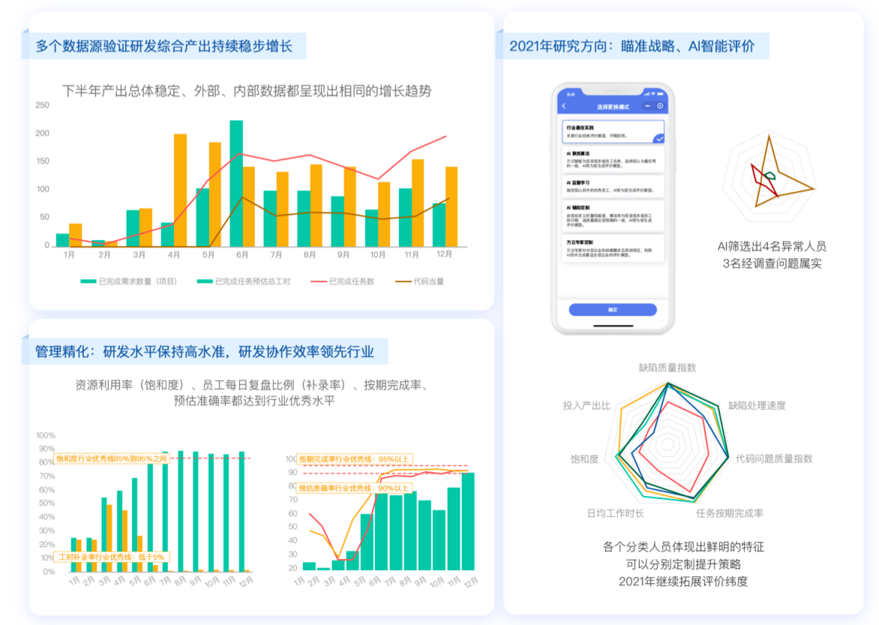Select the AI 辅助定制 mode option
879x625 pixels.
[x=613, y=216]
